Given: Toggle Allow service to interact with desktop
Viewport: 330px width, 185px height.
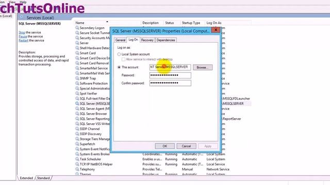Looking at the screenshot, I should [124, 60].
